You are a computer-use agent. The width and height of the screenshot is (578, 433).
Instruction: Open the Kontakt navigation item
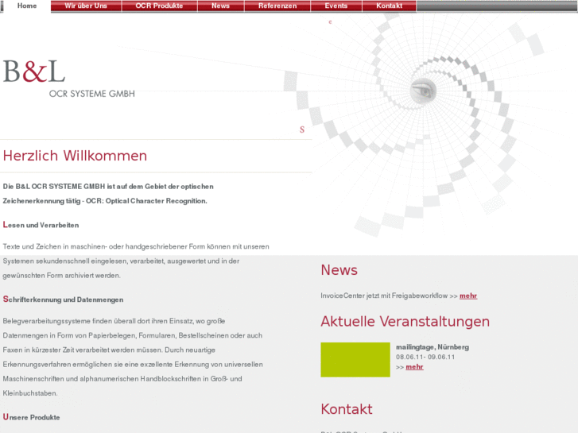[389, 6]
